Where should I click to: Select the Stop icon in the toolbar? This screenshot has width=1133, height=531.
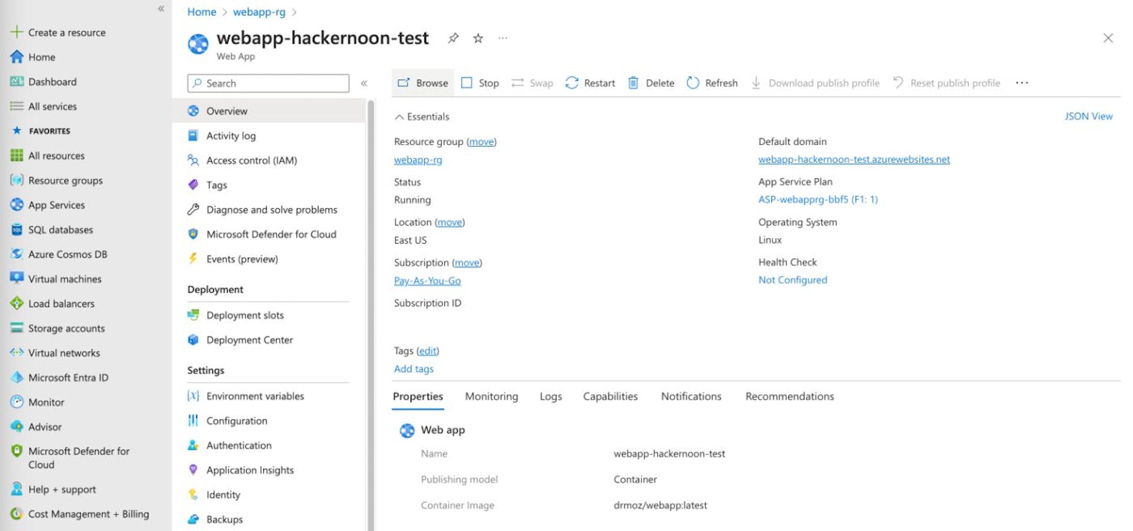point(467,83)
